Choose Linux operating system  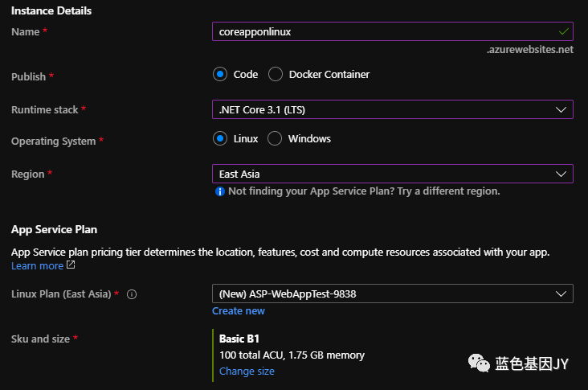[x=220, y=138]
